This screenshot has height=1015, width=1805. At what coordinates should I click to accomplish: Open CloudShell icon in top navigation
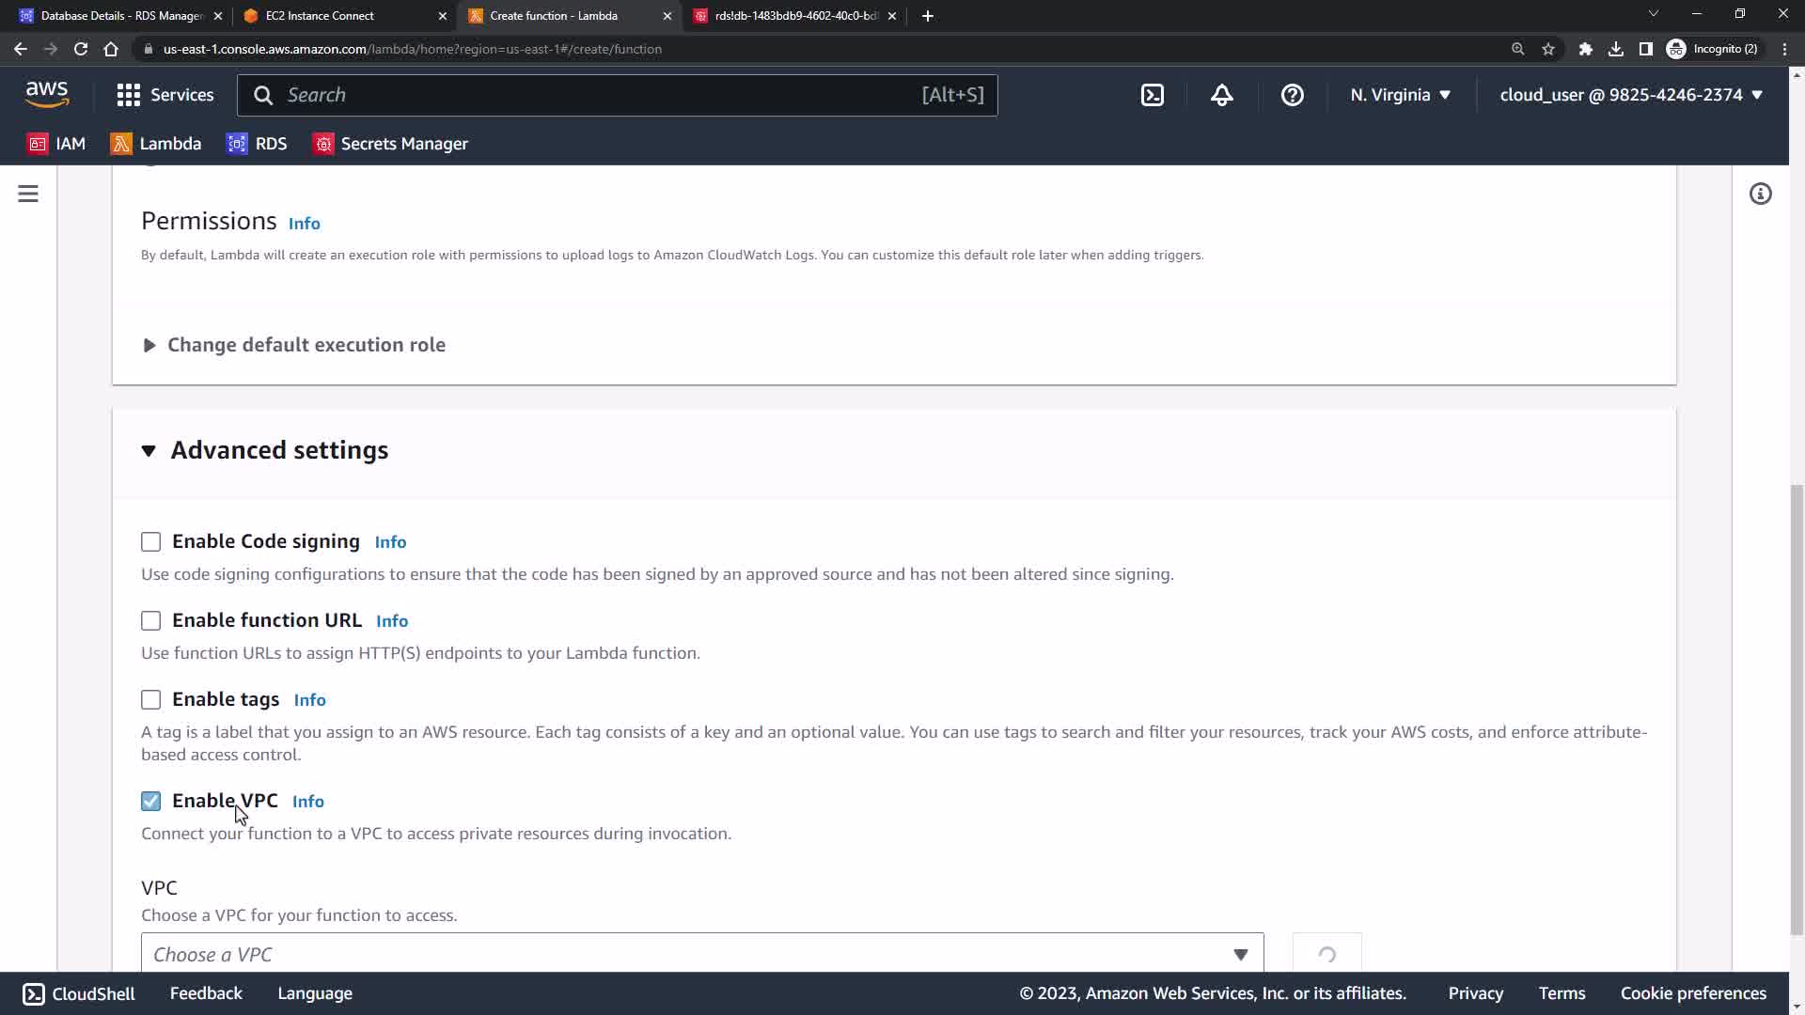pyautogui.click(x=1153, y=95)
